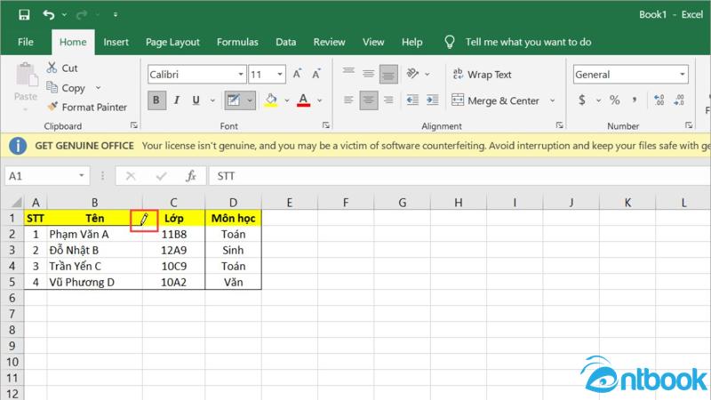Align text to the left
This screenshot has height=400, width=711.
(x=348, y=100)
